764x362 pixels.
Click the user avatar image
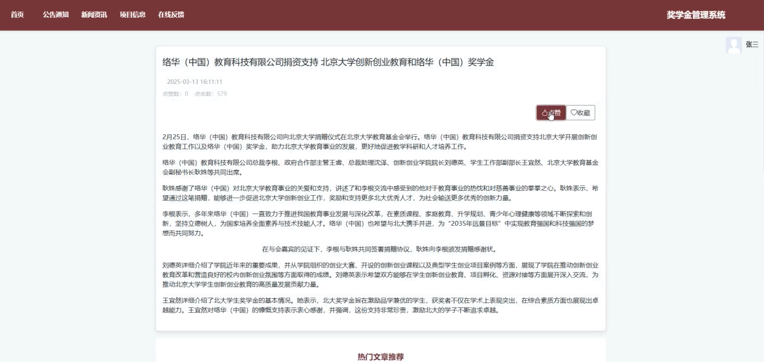(733, 45)
